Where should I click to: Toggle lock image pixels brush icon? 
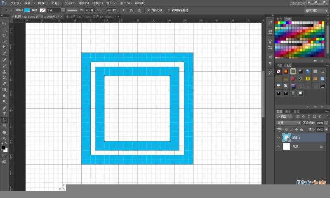click(291, 130)
